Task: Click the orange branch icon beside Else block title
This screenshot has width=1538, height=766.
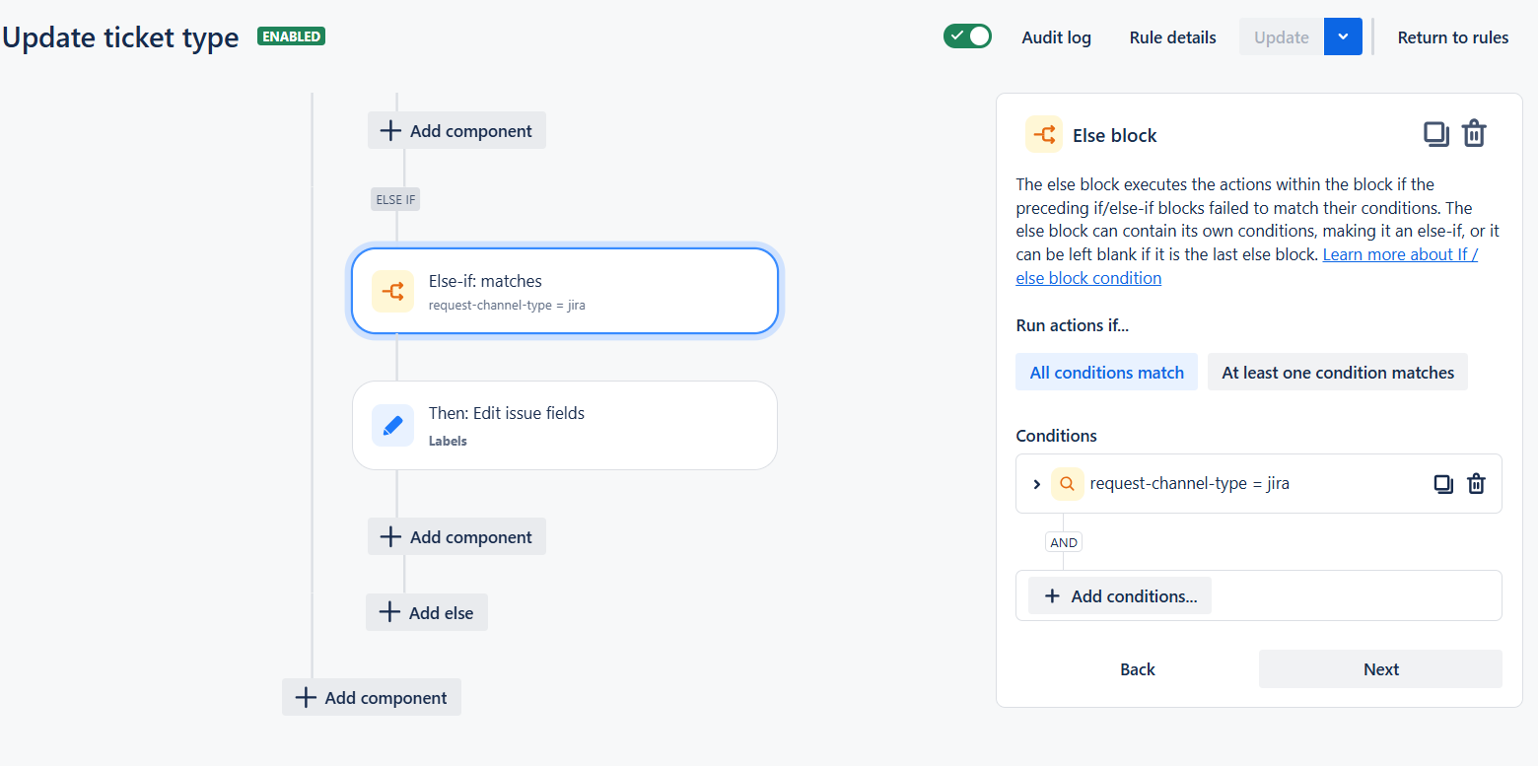Action: 1043,134
